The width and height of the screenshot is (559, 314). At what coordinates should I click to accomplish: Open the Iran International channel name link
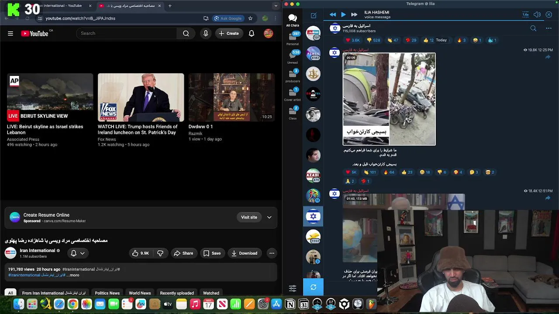click(38, 250)
